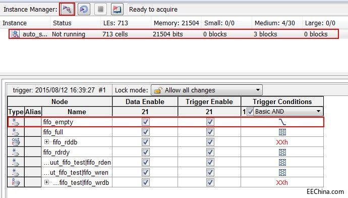The height and width of the screenshot is (198, 348).
Task: Open the Lock mode dropdown
Action: point(207,90)
